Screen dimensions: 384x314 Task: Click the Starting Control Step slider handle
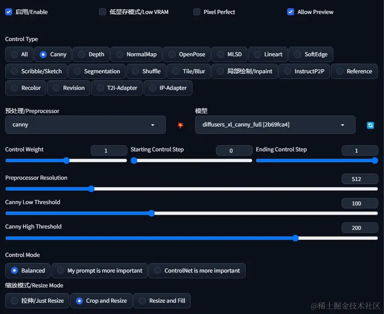tap(134, 160)
